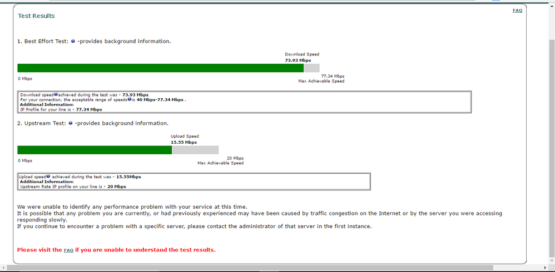Viewport: 555px width, 272px height.
Task: Click the Upstream Test help icon
Action: pyautogui.click(x=71, y=123)
